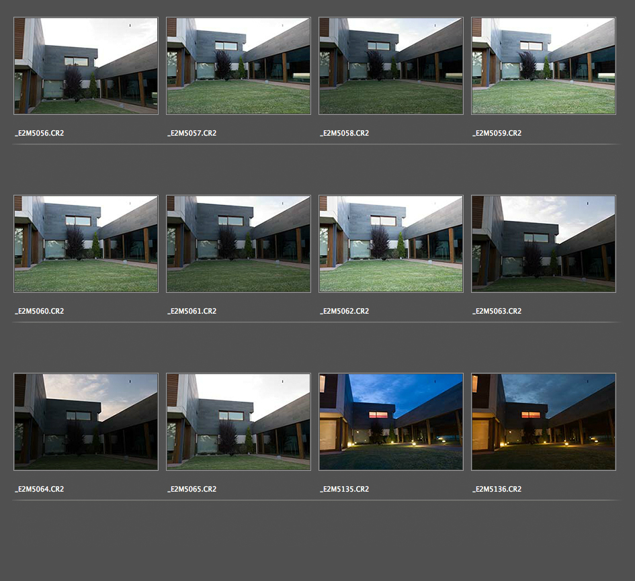
Task: Pick the _E2M5058.CR2 courtyard thumbnail
Action: pyautogui.click(x=391, y=66)
